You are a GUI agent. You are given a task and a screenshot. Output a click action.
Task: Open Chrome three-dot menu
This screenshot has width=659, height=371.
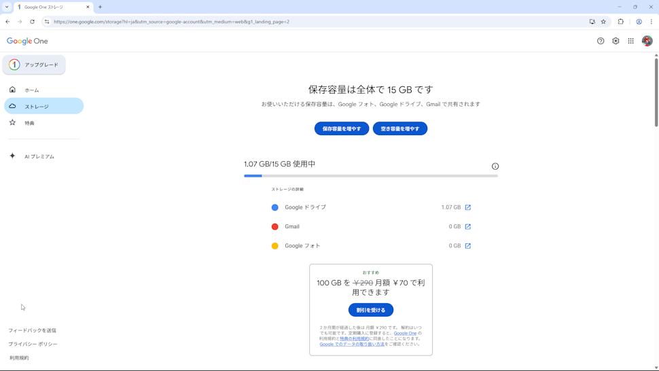pos(652,22)
